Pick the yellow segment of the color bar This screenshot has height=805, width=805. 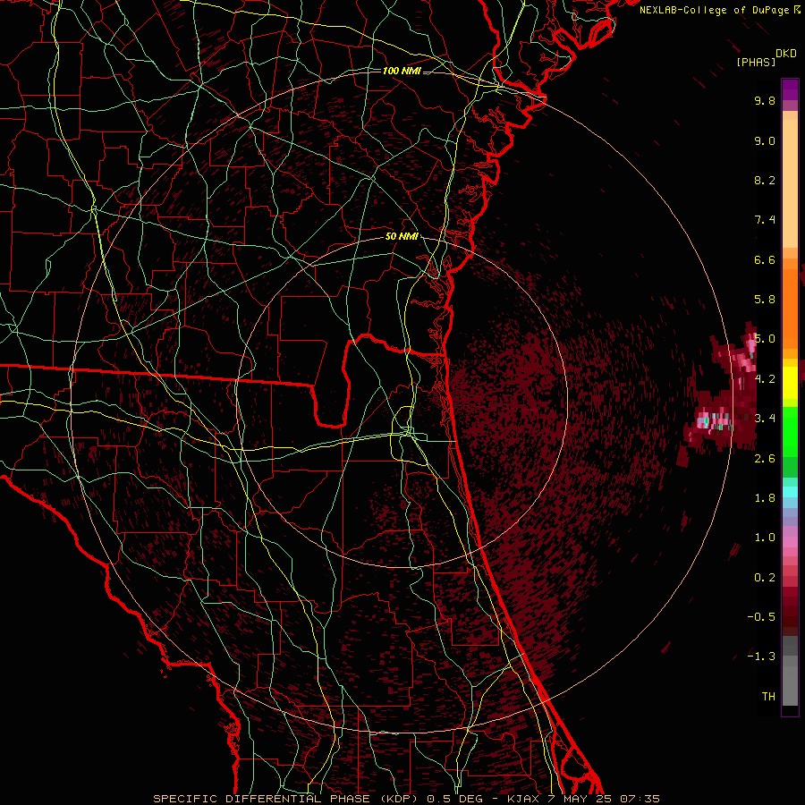[x=790, y=383]
